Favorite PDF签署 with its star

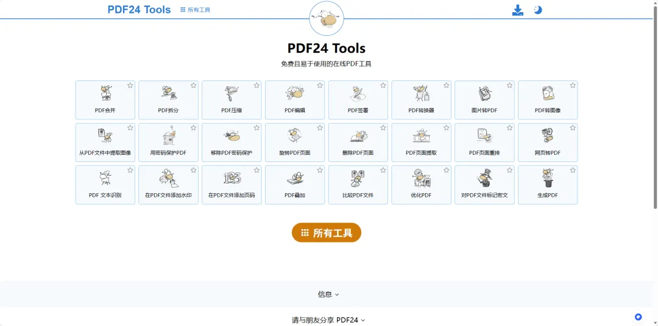(383, 85)
